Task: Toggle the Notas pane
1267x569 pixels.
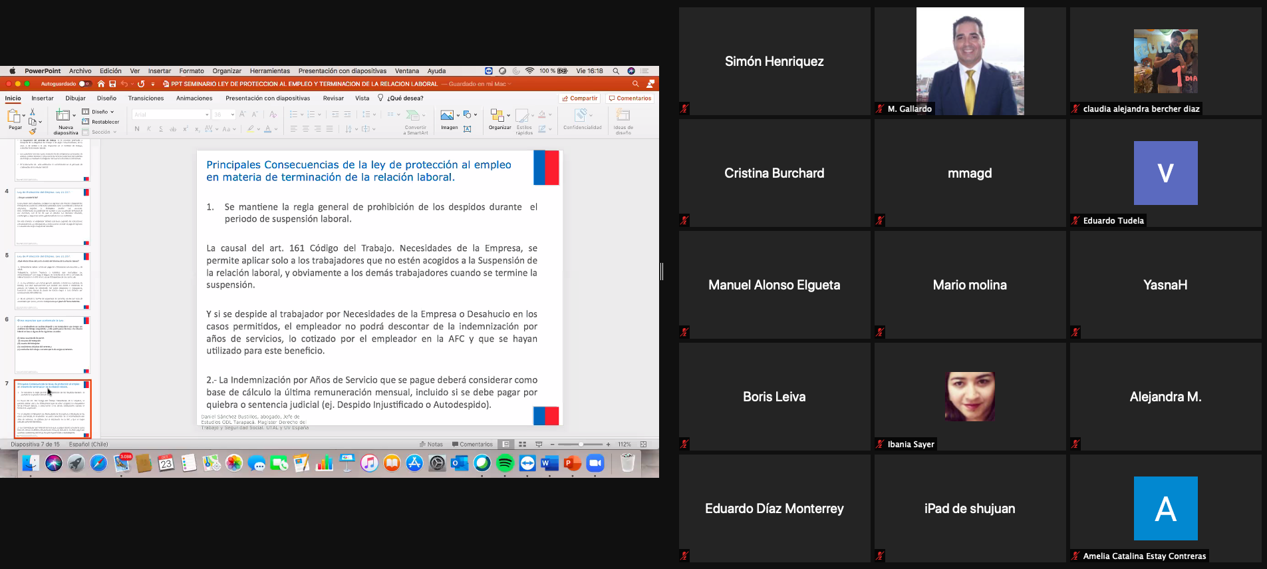Action: [x=431, y=445]
